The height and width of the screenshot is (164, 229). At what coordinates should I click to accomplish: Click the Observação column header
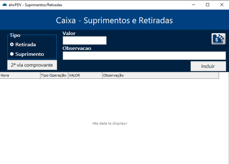160,75
